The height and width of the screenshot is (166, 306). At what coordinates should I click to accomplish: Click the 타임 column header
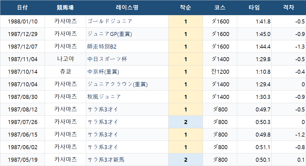254,8
